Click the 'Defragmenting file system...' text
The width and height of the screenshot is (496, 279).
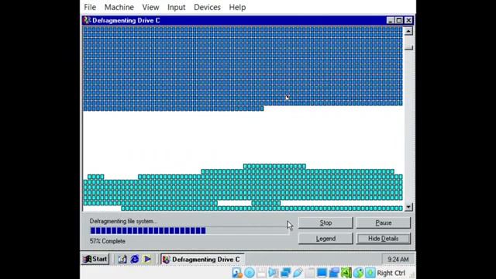tap(123, 221)
